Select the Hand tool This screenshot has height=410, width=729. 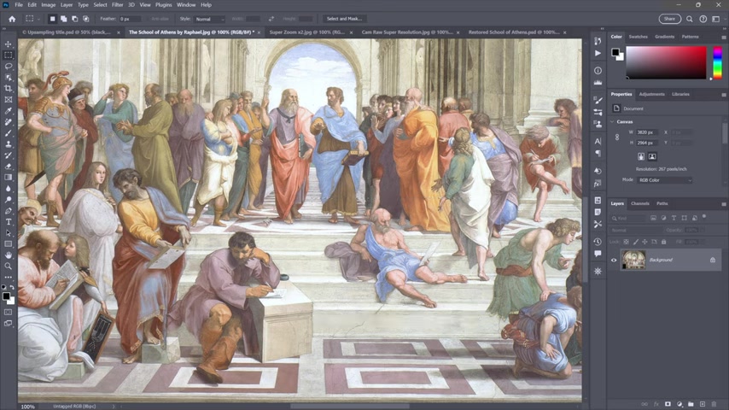[9, 255]
